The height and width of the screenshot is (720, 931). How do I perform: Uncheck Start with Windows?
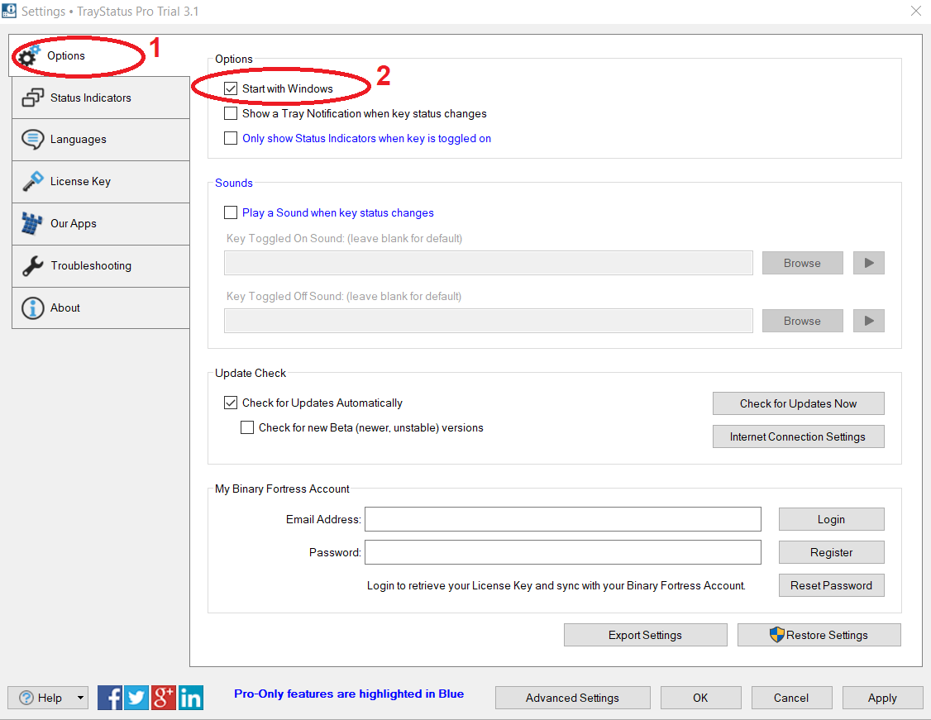pos(231,88)
